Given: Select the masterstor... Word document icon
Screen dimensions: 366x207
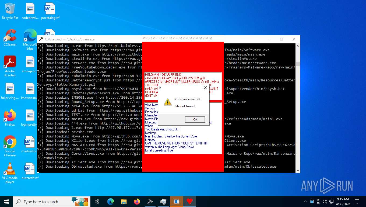Looking at the screenshot, I should (30, 144).
